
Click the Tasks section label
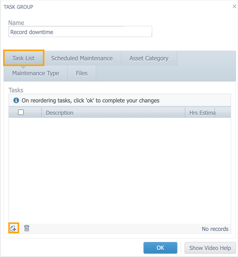16,90
